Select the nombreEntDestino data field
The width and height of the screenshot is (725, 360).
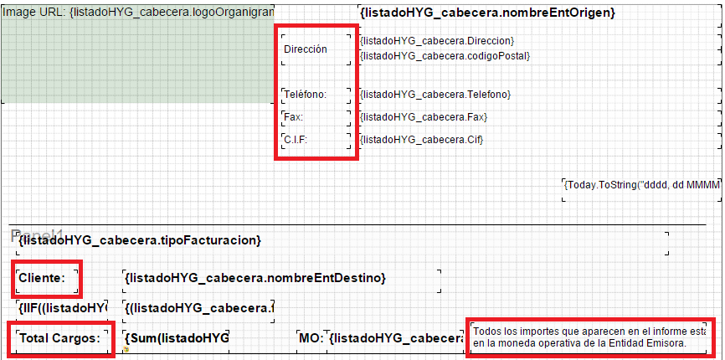[255, 278]
